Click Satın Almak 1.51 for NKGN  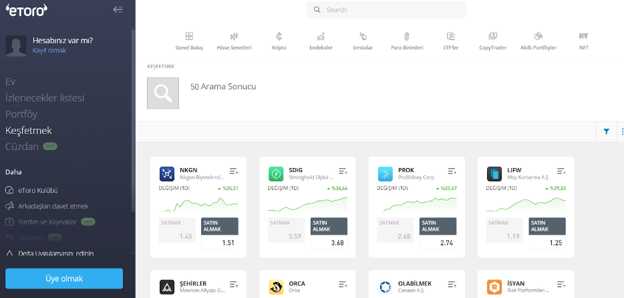220,233
